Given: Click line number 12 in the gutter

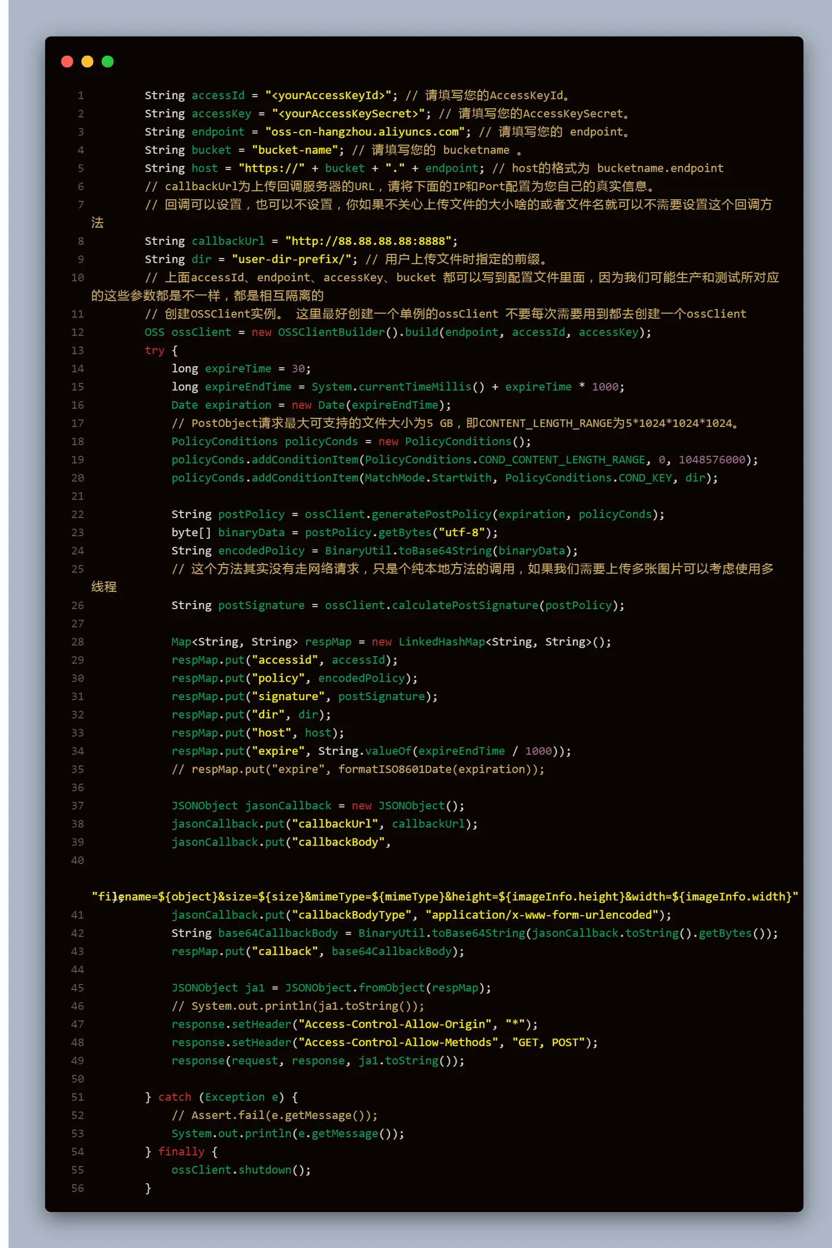Looking at the screenshot, I should click(77, 332).
